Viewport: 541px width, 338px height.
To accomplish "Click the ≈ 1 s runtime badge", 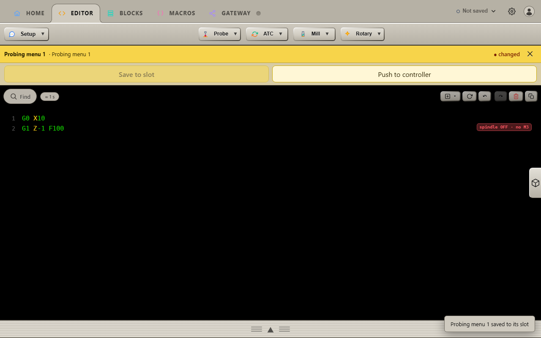I will [x=50, y=97].
